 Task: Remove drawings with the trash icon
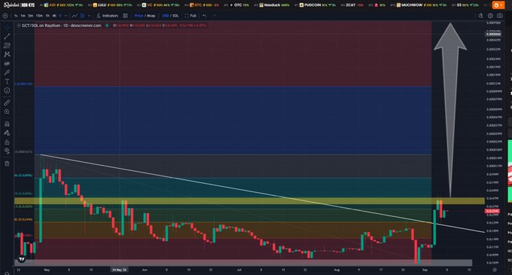pyautogui.click(x=7, y=163)
